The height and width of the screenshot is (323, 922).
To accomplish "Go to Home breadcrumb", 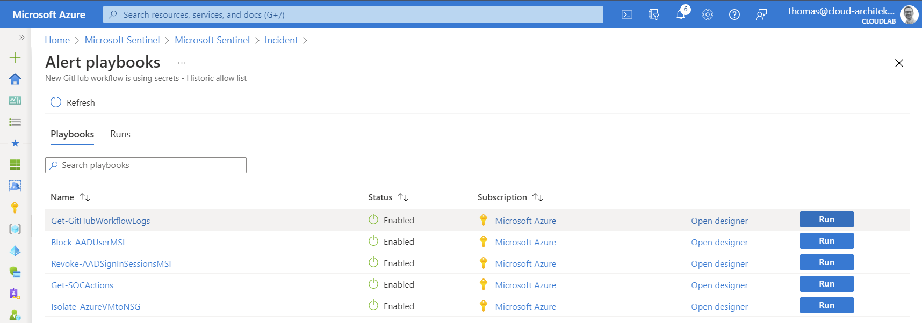I will click(57, 40).
